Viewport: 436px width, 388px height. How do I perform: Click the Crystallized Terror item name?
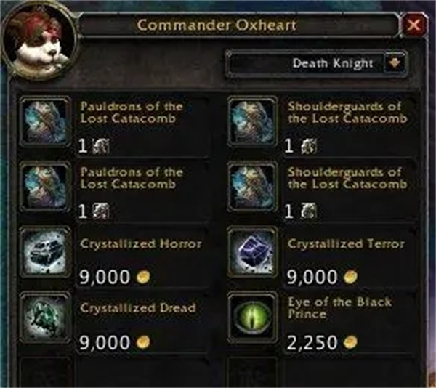click(x=346, y=244)
